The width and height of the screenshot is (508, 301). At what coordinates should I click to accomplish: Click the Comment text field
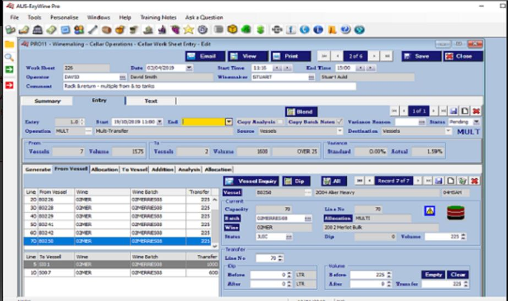(210, 86)
